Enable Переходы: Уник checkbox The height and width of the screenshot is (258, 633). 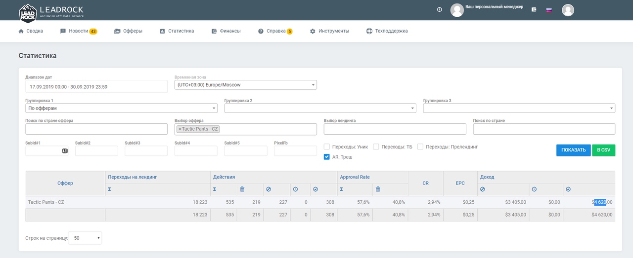pyautogui.click(x=327, y=147)
